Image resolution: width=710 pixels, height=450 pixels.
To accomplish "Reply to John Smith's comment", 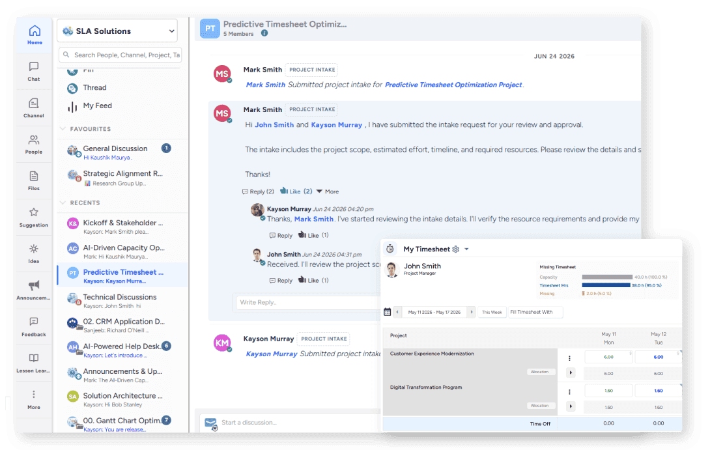I will (281, 281).
